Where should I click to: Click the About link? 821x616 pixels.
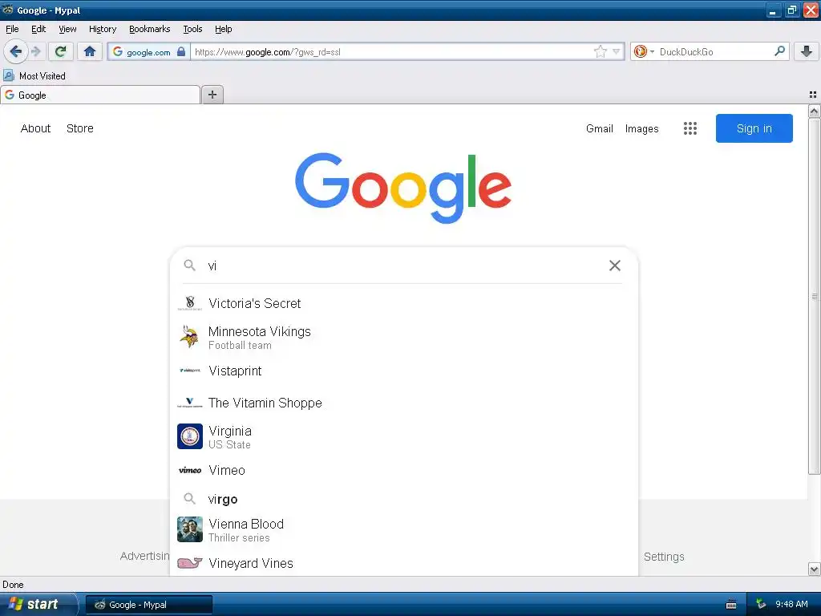pyautogui.click(x=35, y=128)
